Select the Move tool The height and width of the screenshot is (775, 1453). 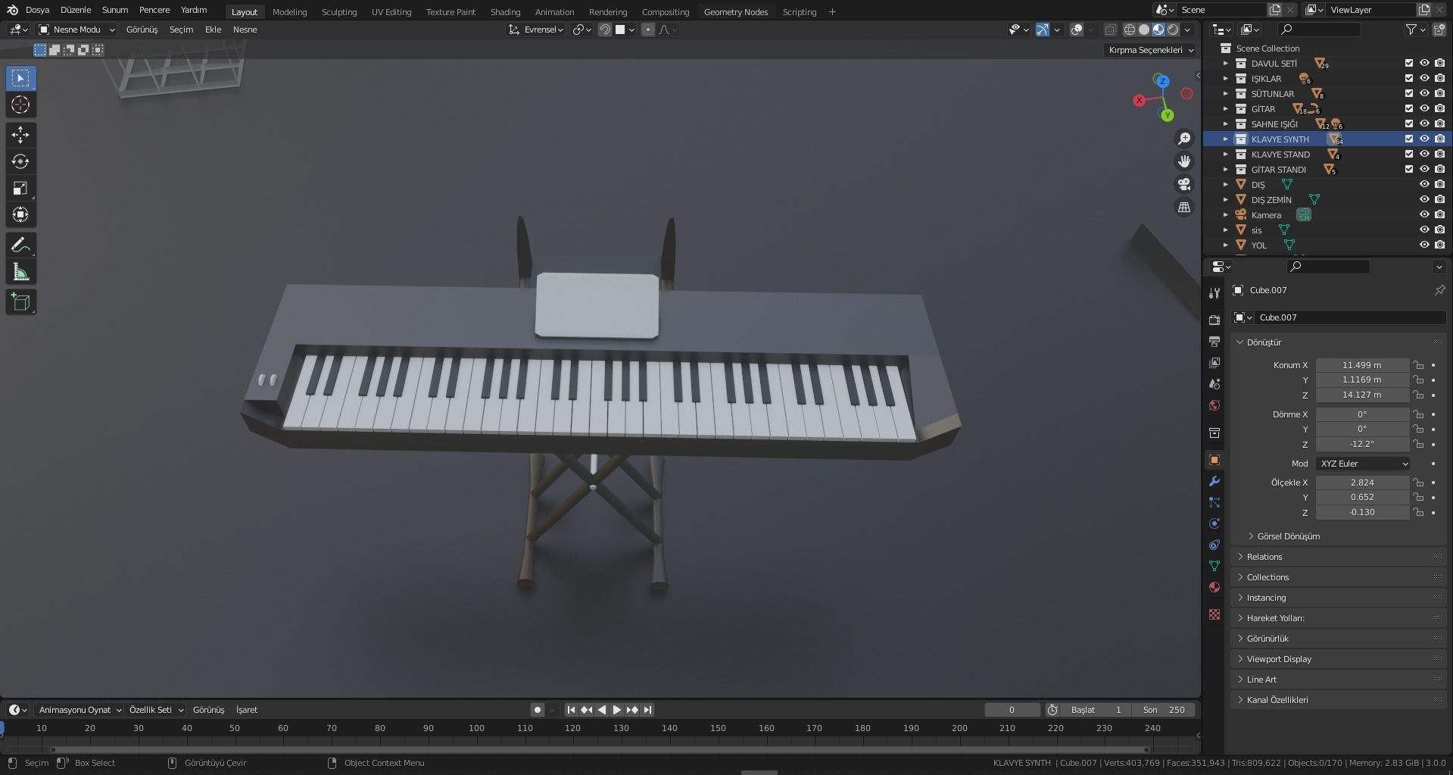[20, 135]
